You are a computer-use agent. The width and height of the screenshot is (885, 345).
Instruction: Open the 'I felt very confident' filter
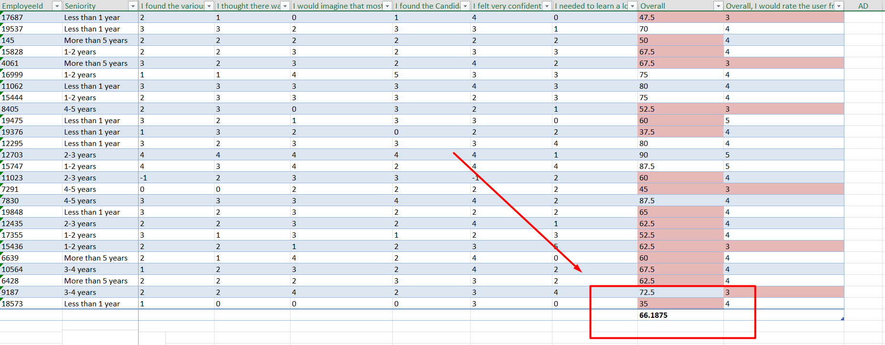[x=547, y=6]
